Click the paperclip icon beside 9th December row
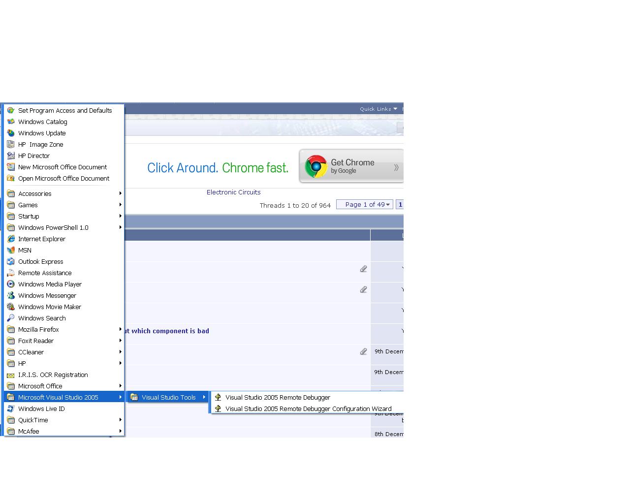Screen dimensions: 630x504 click(x=363, y=351)
